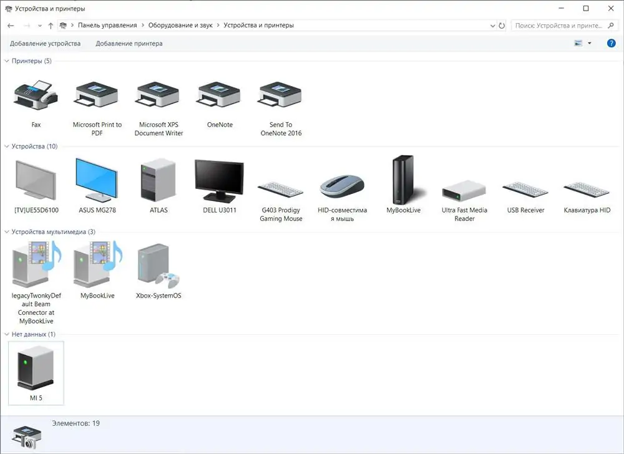
Task: Collapse the Устройства мультимедиа (3) group
Action: pos(7,232)
